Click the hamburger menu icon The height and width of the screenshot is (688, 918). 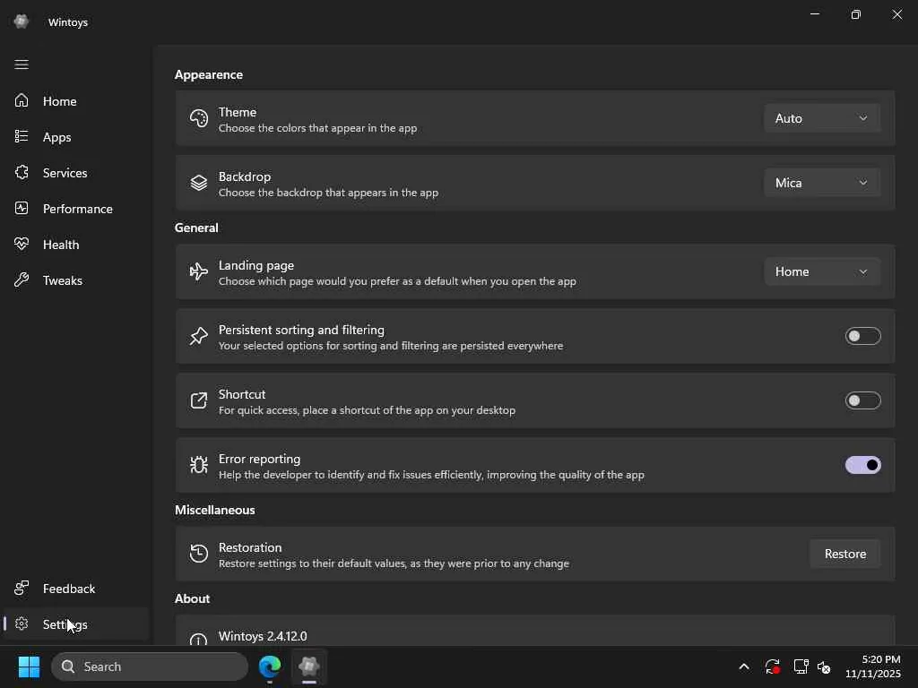tap(22, 64)
